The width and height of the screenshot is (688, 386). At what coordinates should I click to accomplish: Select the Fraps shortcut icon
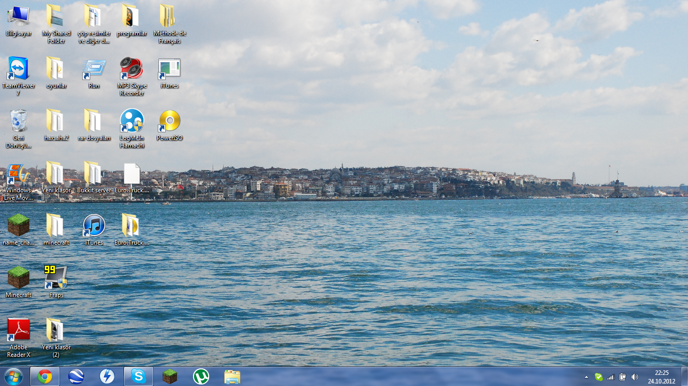56,282
